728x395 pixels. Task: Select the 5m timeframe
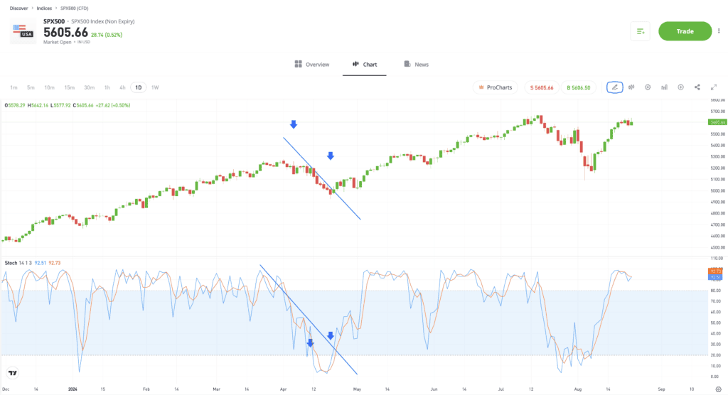click(31, 87)
